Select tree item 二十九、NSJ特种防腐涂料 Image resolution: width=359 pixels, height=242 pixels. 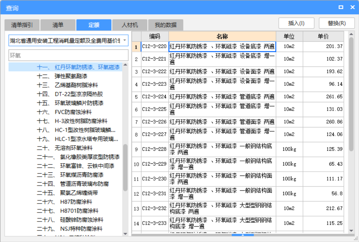coord(70,229)
